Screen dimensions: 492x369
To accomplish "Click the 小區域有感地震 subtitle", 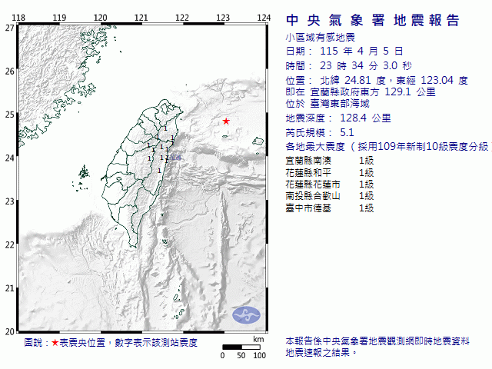I will 320,38.
